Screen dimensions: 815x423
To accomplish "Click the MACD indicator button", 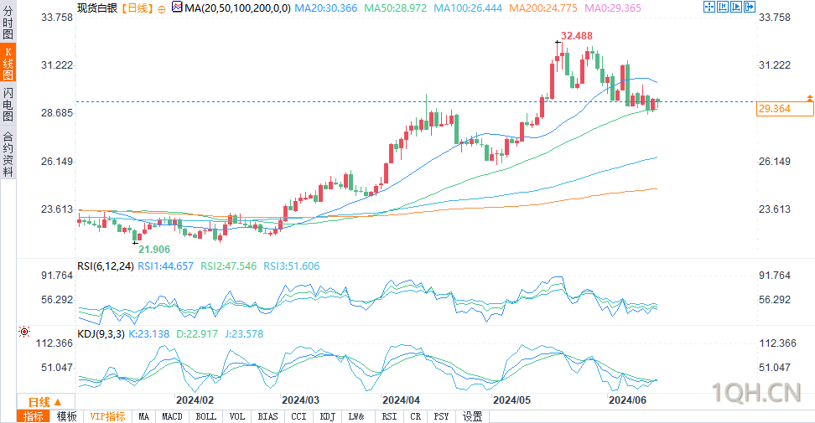I will 172,416.
